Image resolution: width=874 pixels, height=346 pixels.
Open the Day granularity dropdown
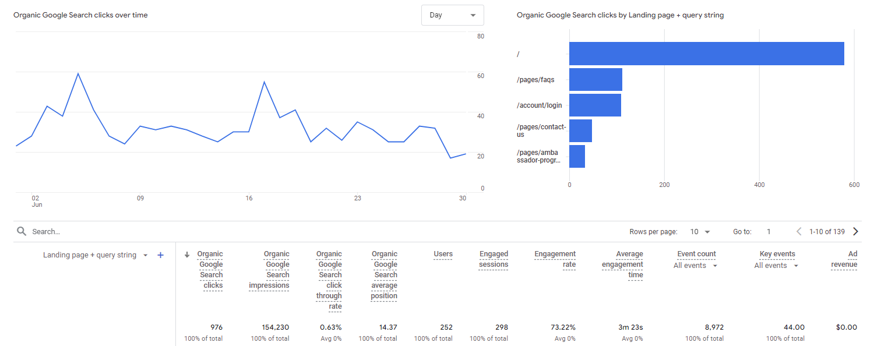tap(453, 15)
